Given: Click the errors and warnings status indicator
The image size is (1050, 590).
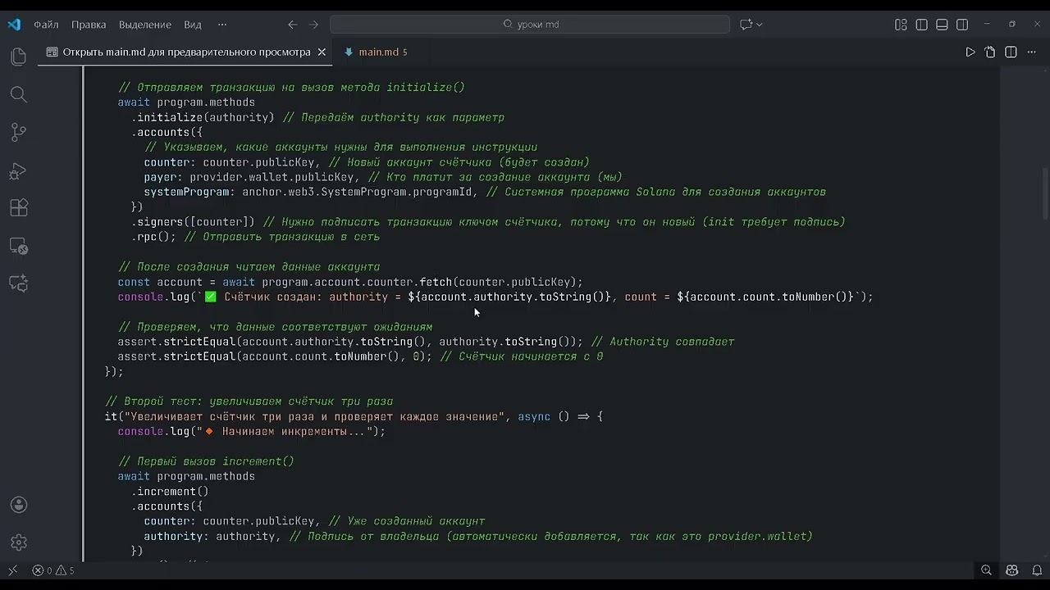Looking at the screenshot, I should (53, 570).
